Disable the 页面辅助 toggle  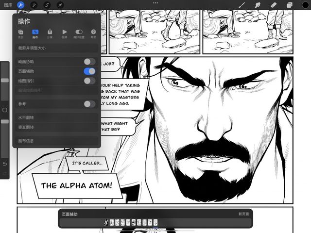[89, 71]
